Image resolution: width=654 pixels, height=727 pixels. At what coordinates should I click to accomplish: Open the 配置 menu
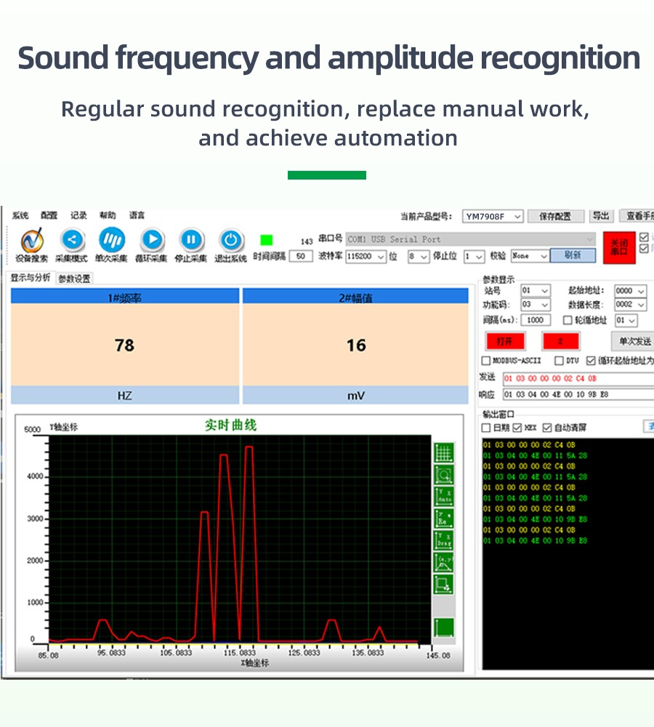(49, 215)
